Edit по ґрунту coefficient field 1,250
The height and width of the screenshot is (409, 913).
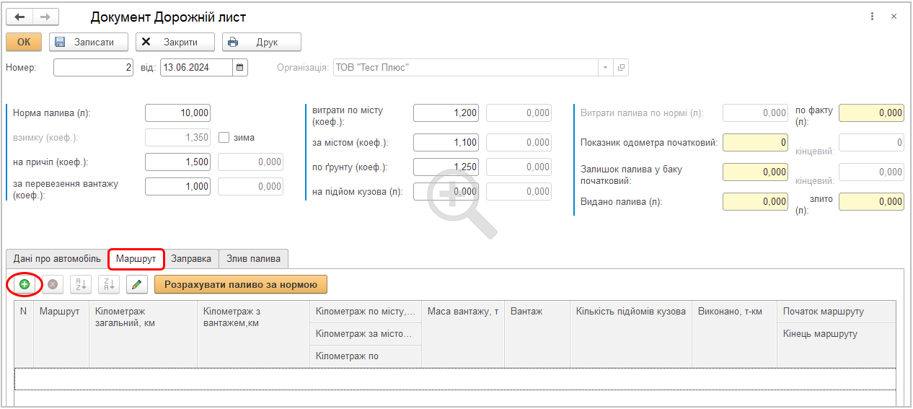point(446,167)
